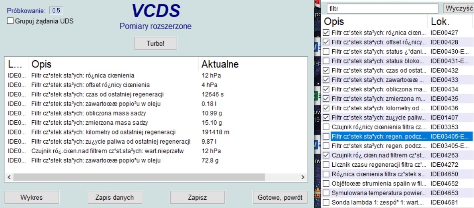Uncheck the IDE01407 zużycie paliwa checkbox
This screenshot has height=208, width=474.
click(x=326, y=117)
